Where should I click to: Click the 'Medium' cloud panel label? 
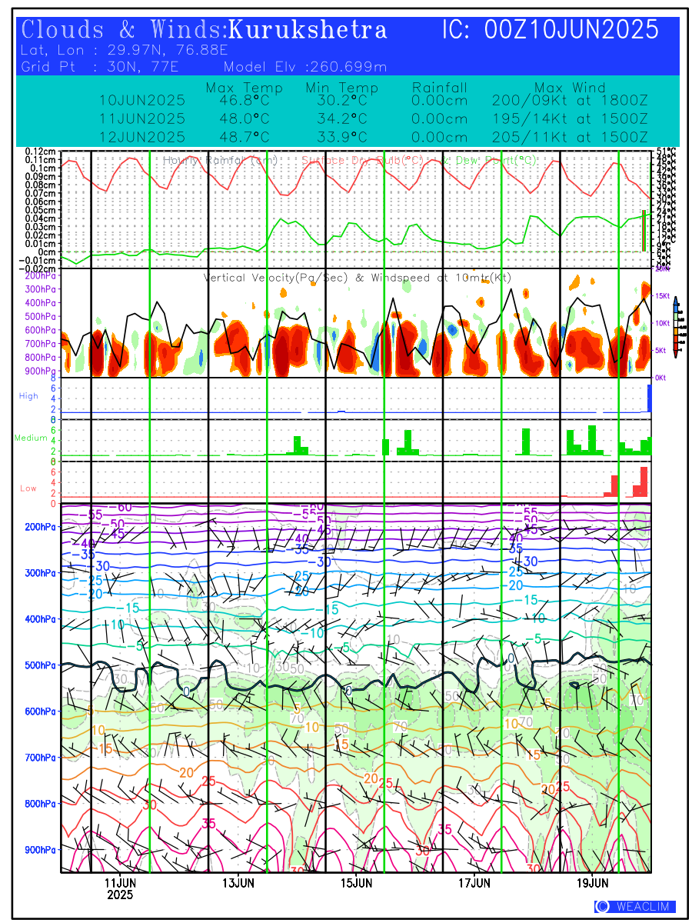point(31,438)
